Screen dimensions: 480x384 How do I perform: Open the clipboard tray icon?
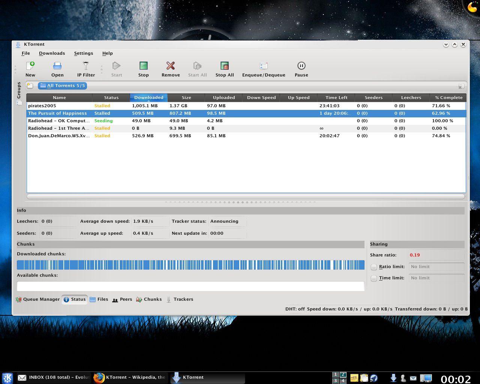coord(364,378)
